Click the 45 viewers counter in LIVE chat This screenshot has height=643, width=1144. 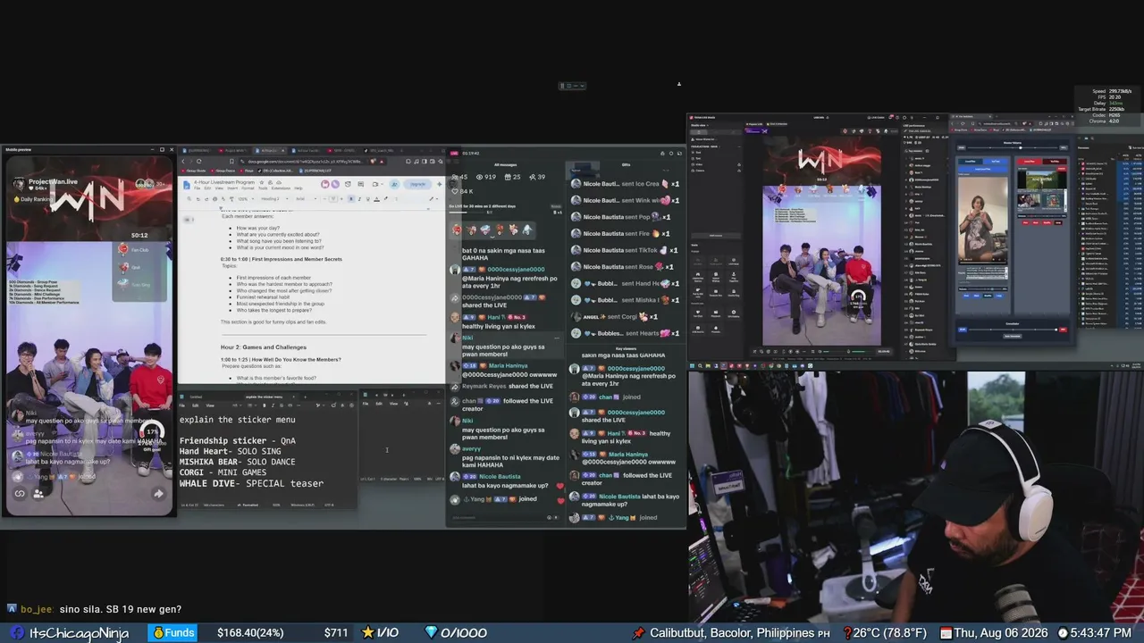point(458,177)
